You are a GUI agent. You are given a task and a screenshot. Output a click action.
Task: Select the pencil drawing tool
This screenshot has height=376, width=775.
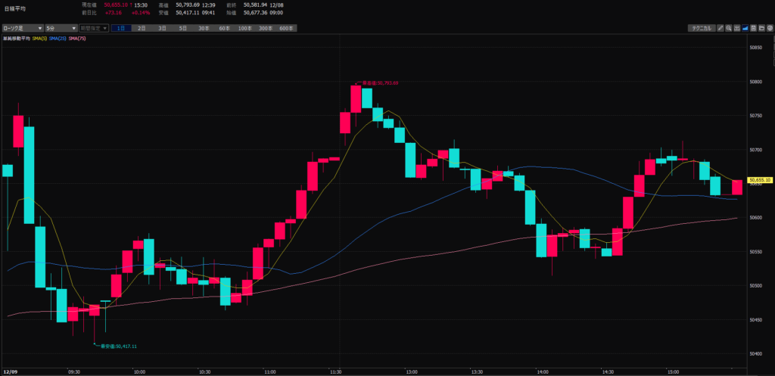pos(721,28)
